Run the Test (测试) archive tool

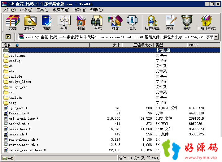point(47,23)
